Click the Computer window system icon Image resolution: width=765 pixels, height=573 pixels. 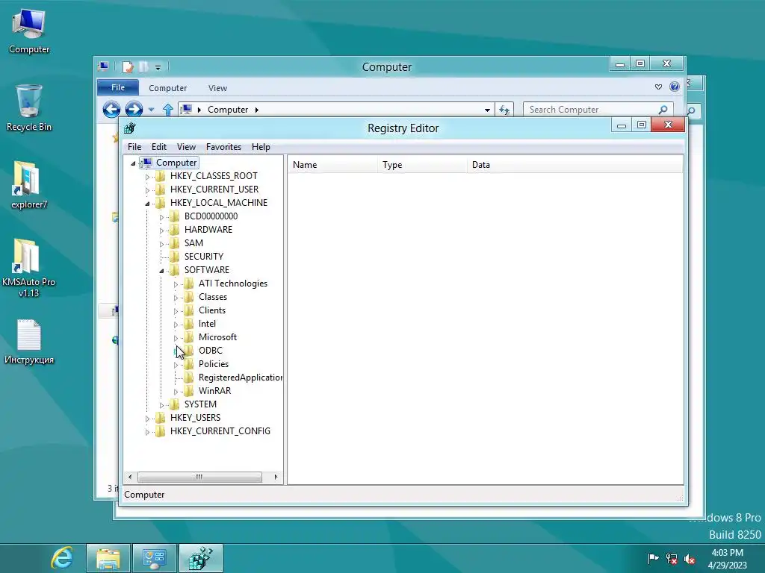(x=103, y=66)
